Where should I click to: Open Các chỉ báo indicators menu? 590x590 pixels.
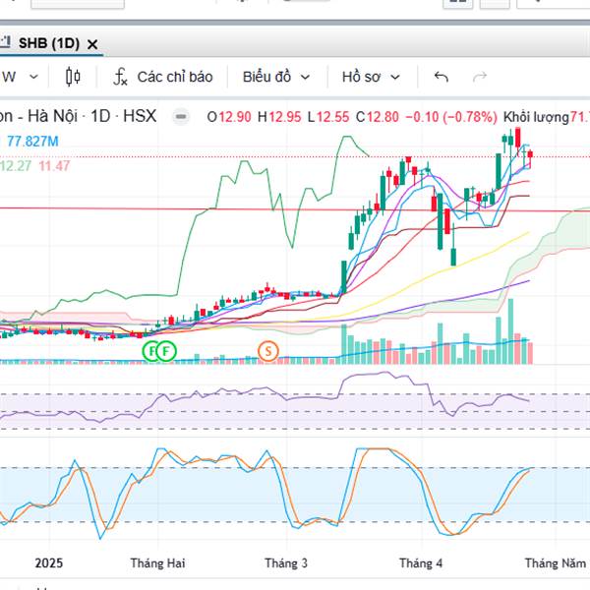[163, 77]
